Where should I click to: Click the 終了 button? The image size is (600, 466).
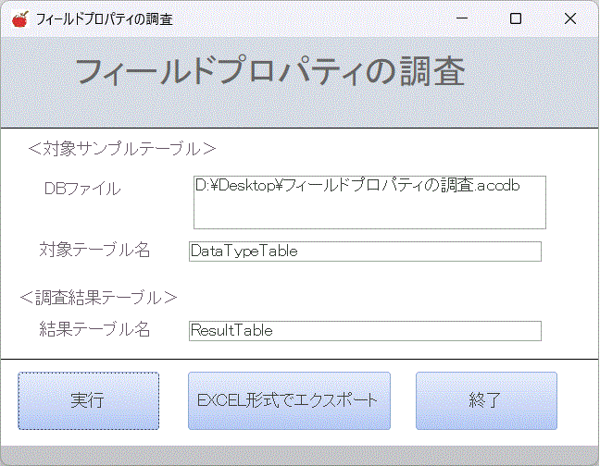pyautogui.click(x=486, y=400)
